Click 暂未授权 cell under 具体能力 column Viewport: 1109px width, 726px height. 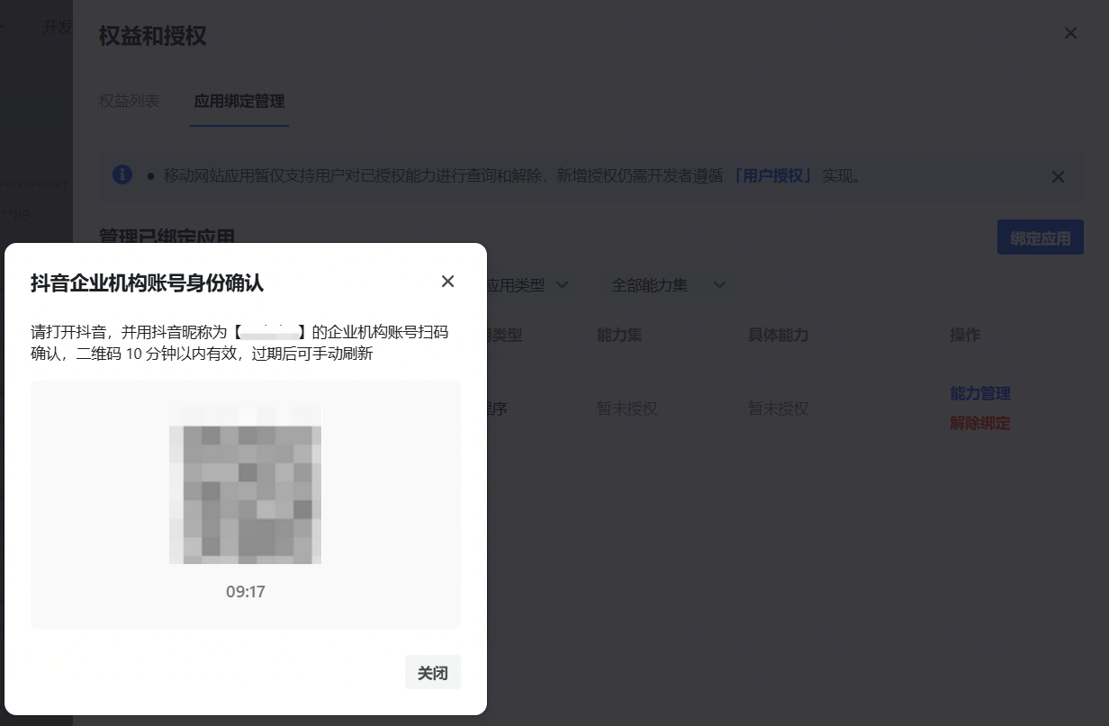[x=778, y=408]
